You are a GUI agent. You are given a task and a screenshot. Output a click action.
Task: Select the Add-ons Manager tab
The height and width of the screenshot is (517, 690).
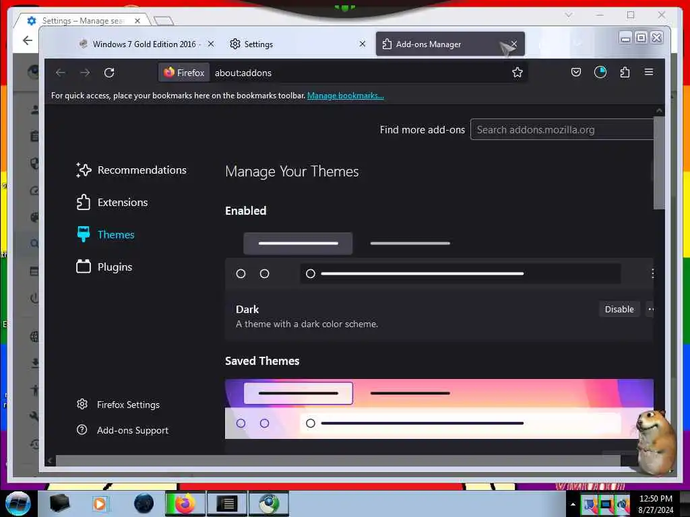pyautogui.click(x=450, y=44)
